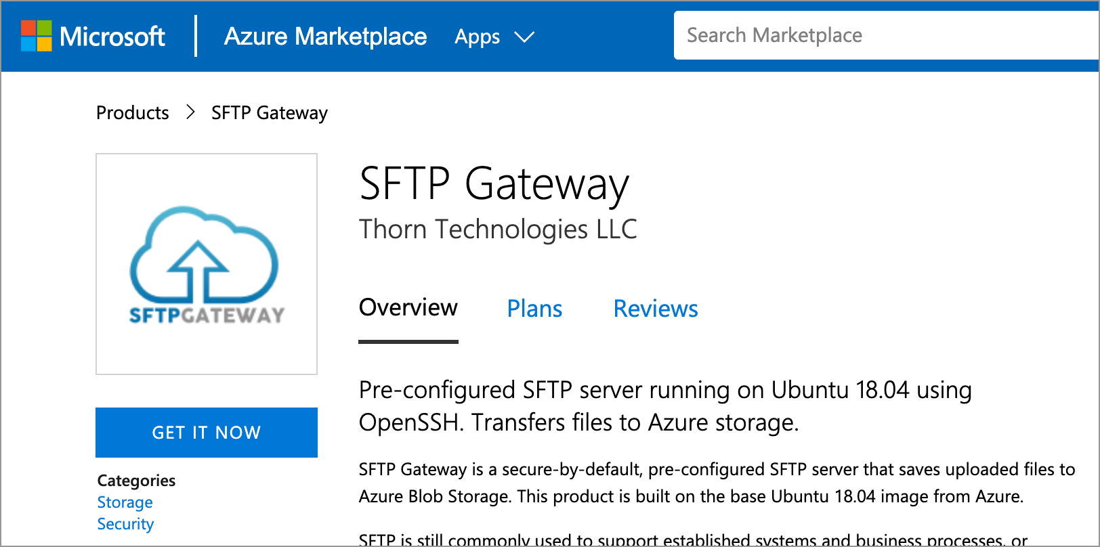Click the publisher Thorn Technologies LLC
This screenshot has width=1100, height=547.
point(498,229)
